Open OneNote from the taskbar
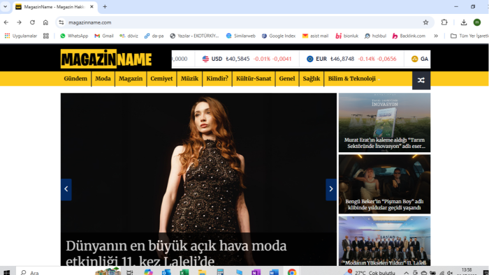 [x=256, y=272]
